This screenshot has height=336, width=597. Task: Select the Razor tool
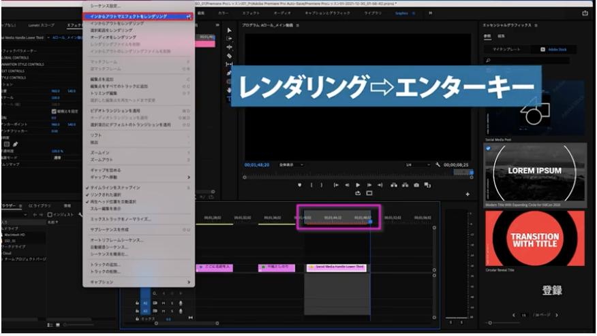pos(229,56)
